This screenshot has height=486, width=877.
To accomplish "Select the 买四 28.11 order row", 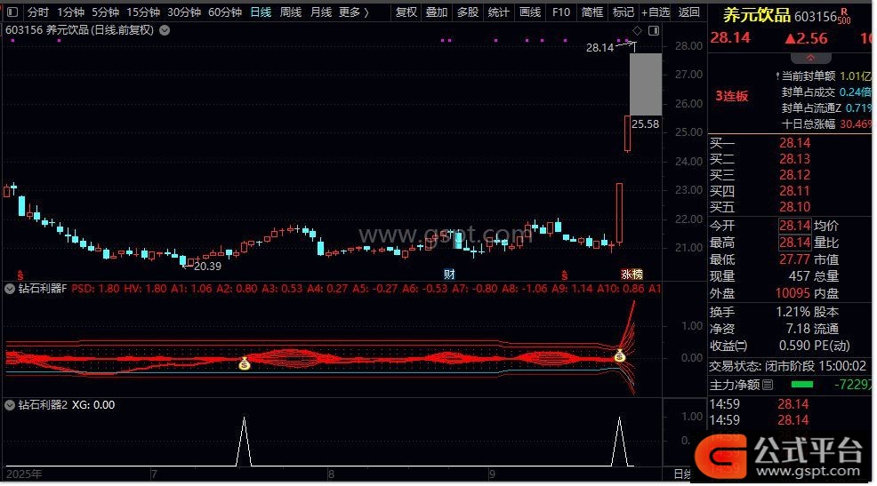I will click(789, 192).
